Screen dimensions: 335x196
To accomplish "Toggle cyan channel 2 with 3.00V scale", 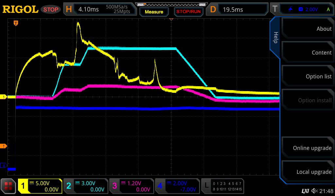I will click(x=86, y=186).
